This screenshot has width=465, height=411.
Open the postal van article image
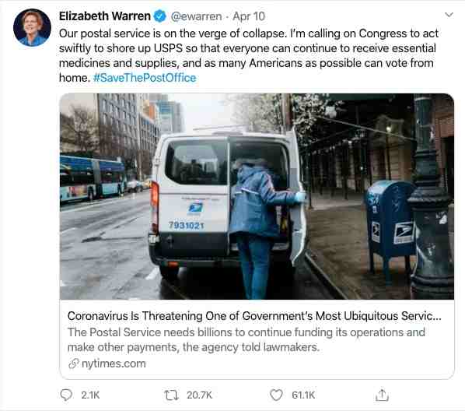point(257,196)
